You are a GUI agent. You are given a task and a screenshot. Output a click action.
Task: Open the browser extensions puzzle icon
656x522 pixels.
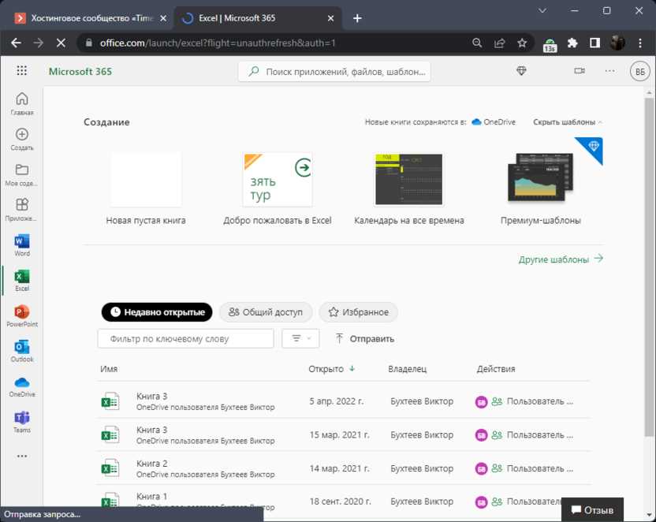click(572, 43)
